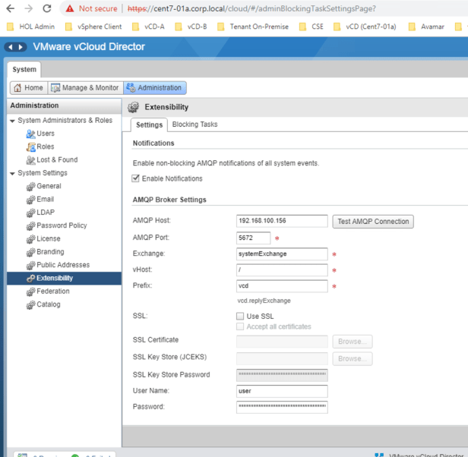Disable the Enable Notifications checkbox
Viewport: 468px width, 457px height.
tap(136, 179)
